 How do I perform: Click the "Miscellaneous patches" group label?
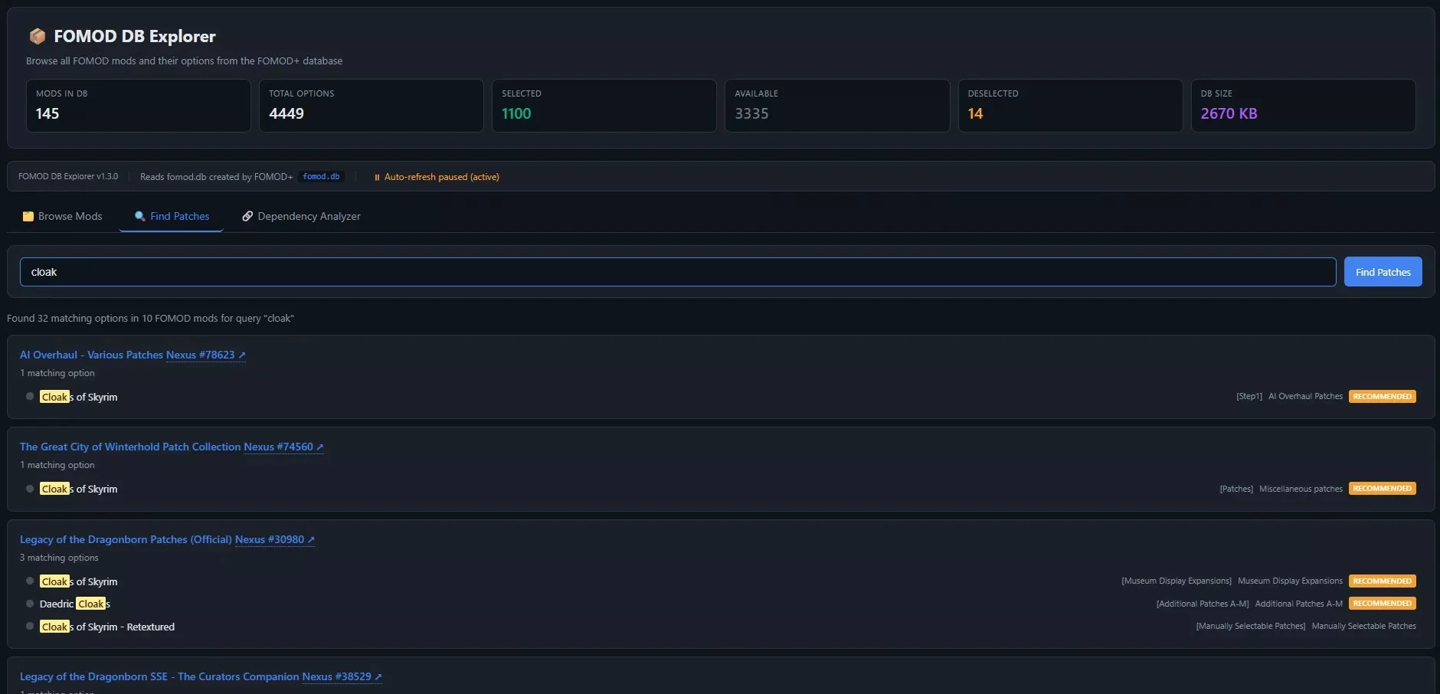point(1301,489)
